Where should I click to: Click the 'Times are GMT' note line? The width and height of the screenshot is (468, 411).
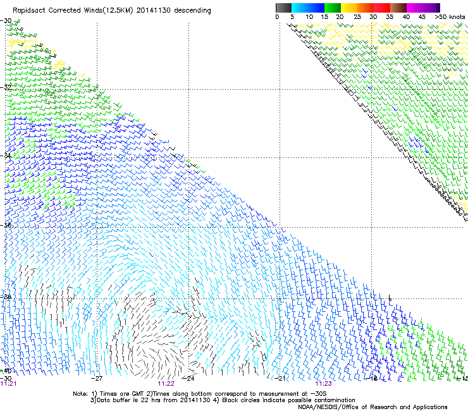click(200, 394)
